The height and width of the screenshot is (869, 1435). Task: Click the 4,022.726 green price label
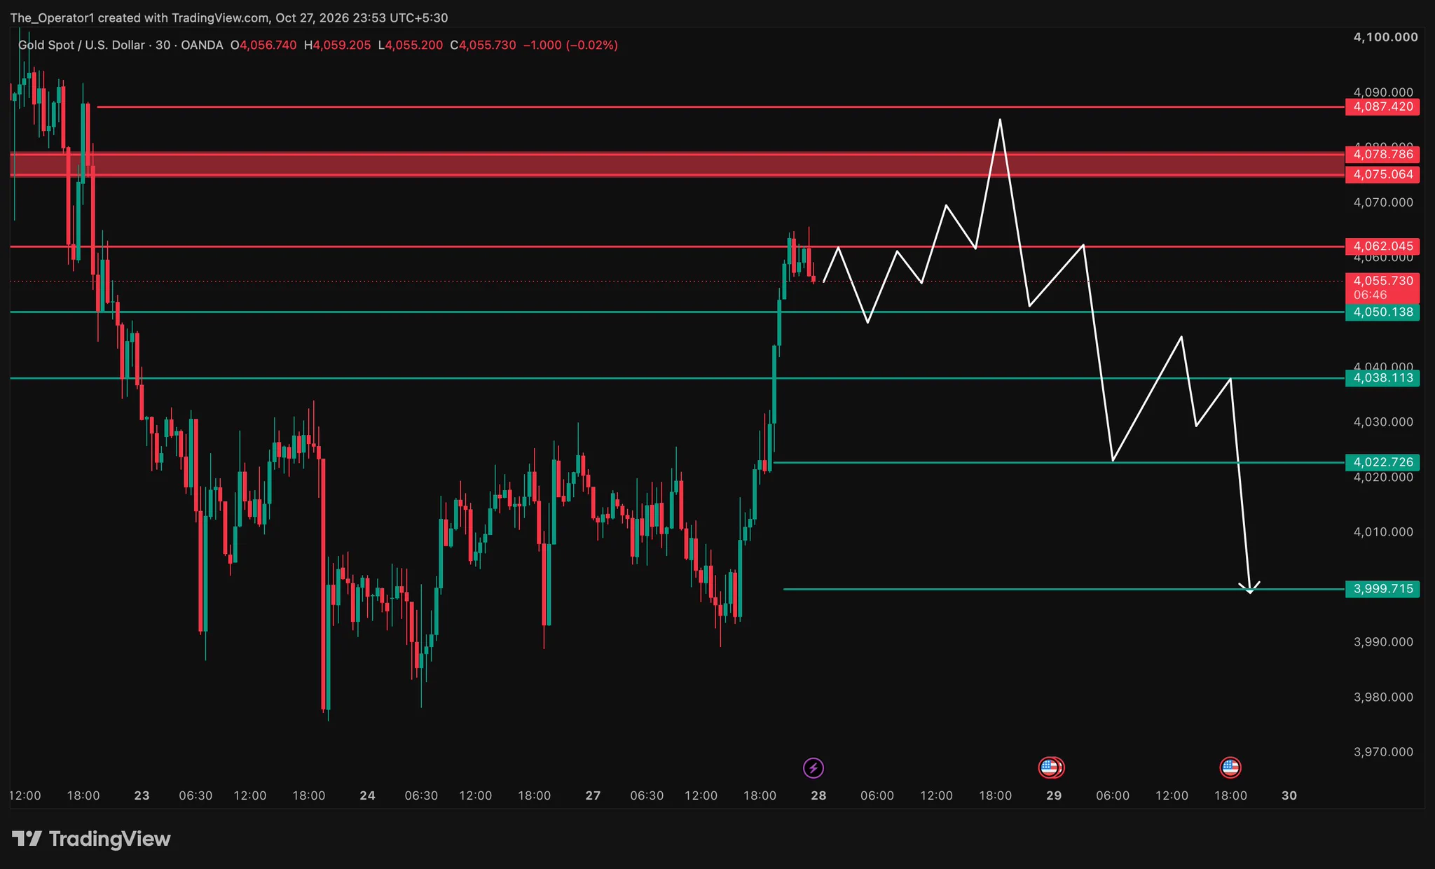point(1382,462)
